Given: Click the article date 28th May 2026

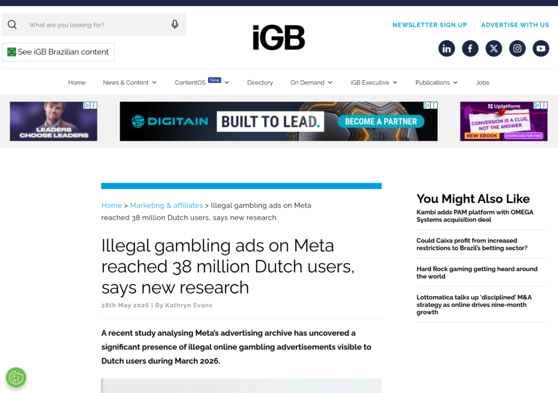Looking at the screenshot, I should pyautogui.click(x=125, y=305).
